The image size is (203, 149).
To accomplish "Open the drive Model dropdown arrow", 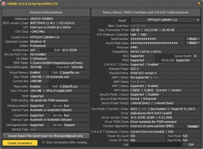I will point(198,20).
